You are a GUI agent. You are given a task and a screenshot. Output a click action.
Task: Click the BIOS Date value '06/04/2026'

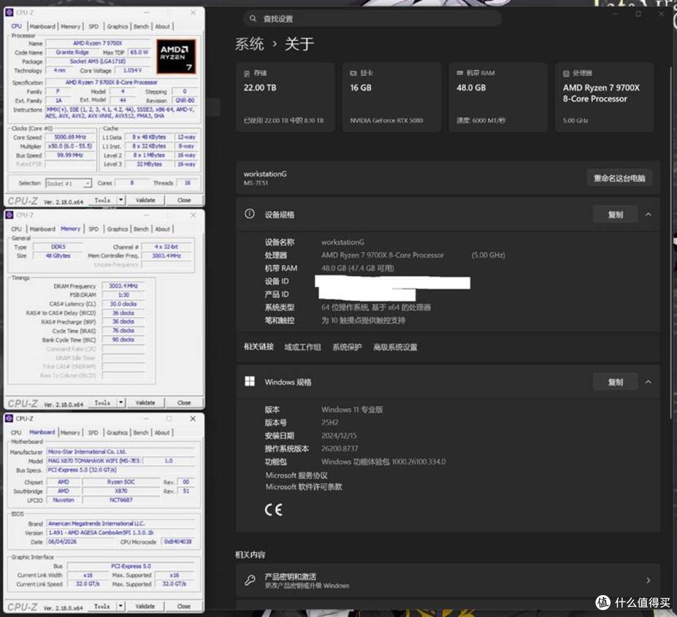click(81, 541)
